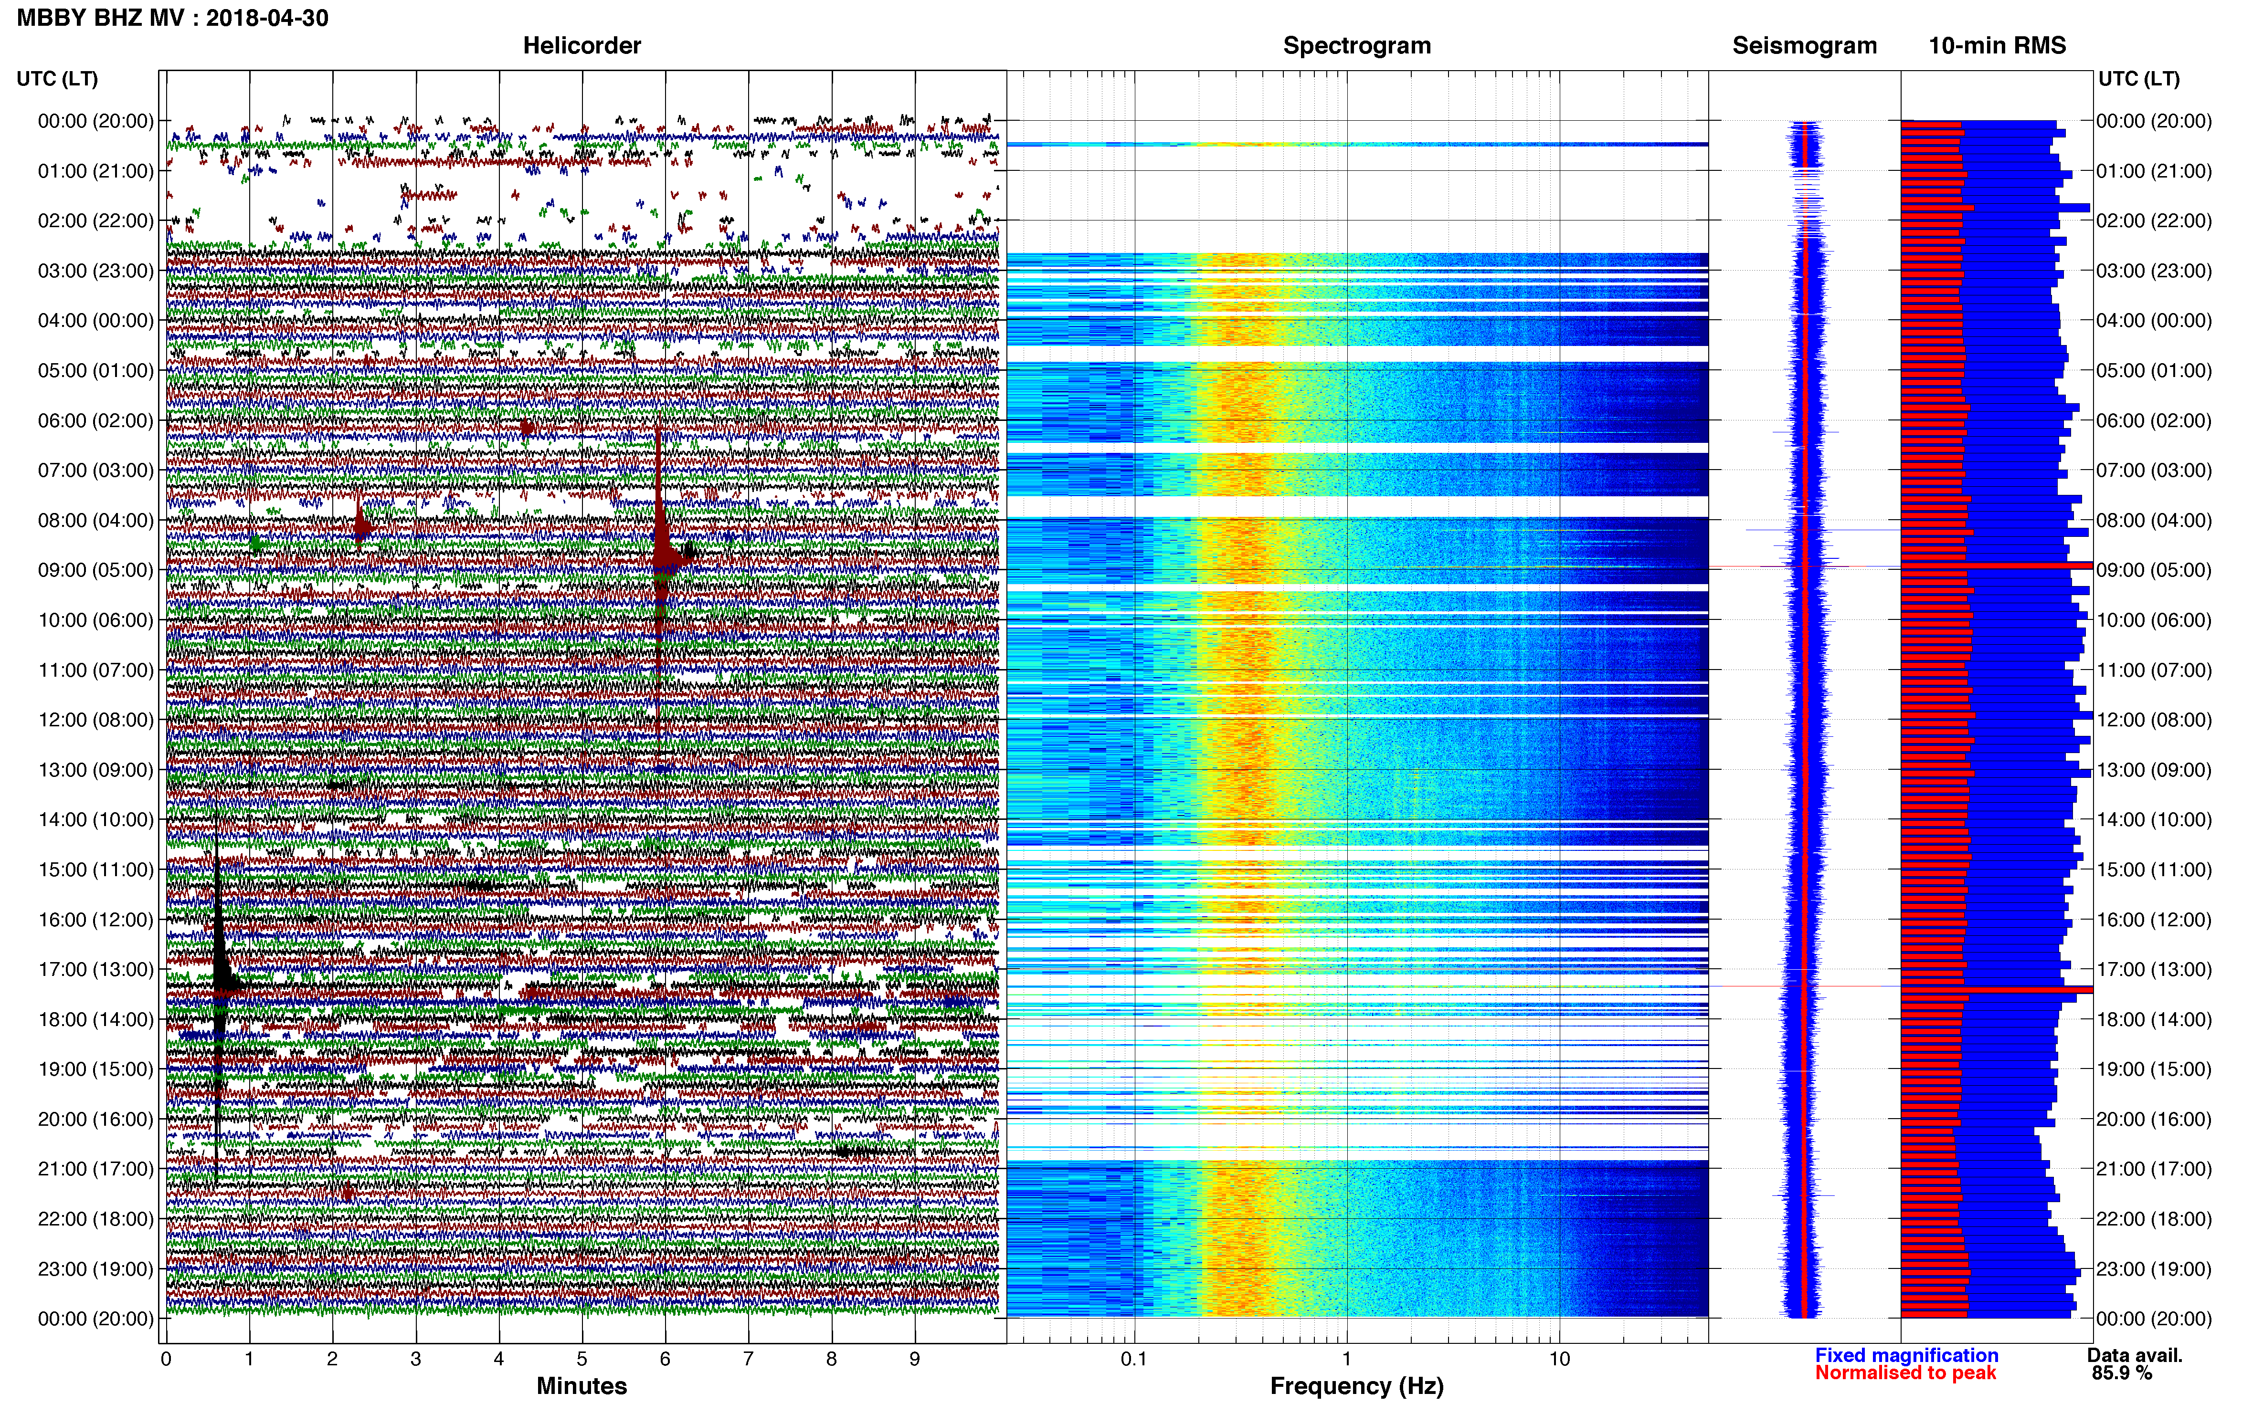Click the 'Fixed magnification' legend text
Viewport: 2263px width, 1414px height.
tap(1906, 1355)
